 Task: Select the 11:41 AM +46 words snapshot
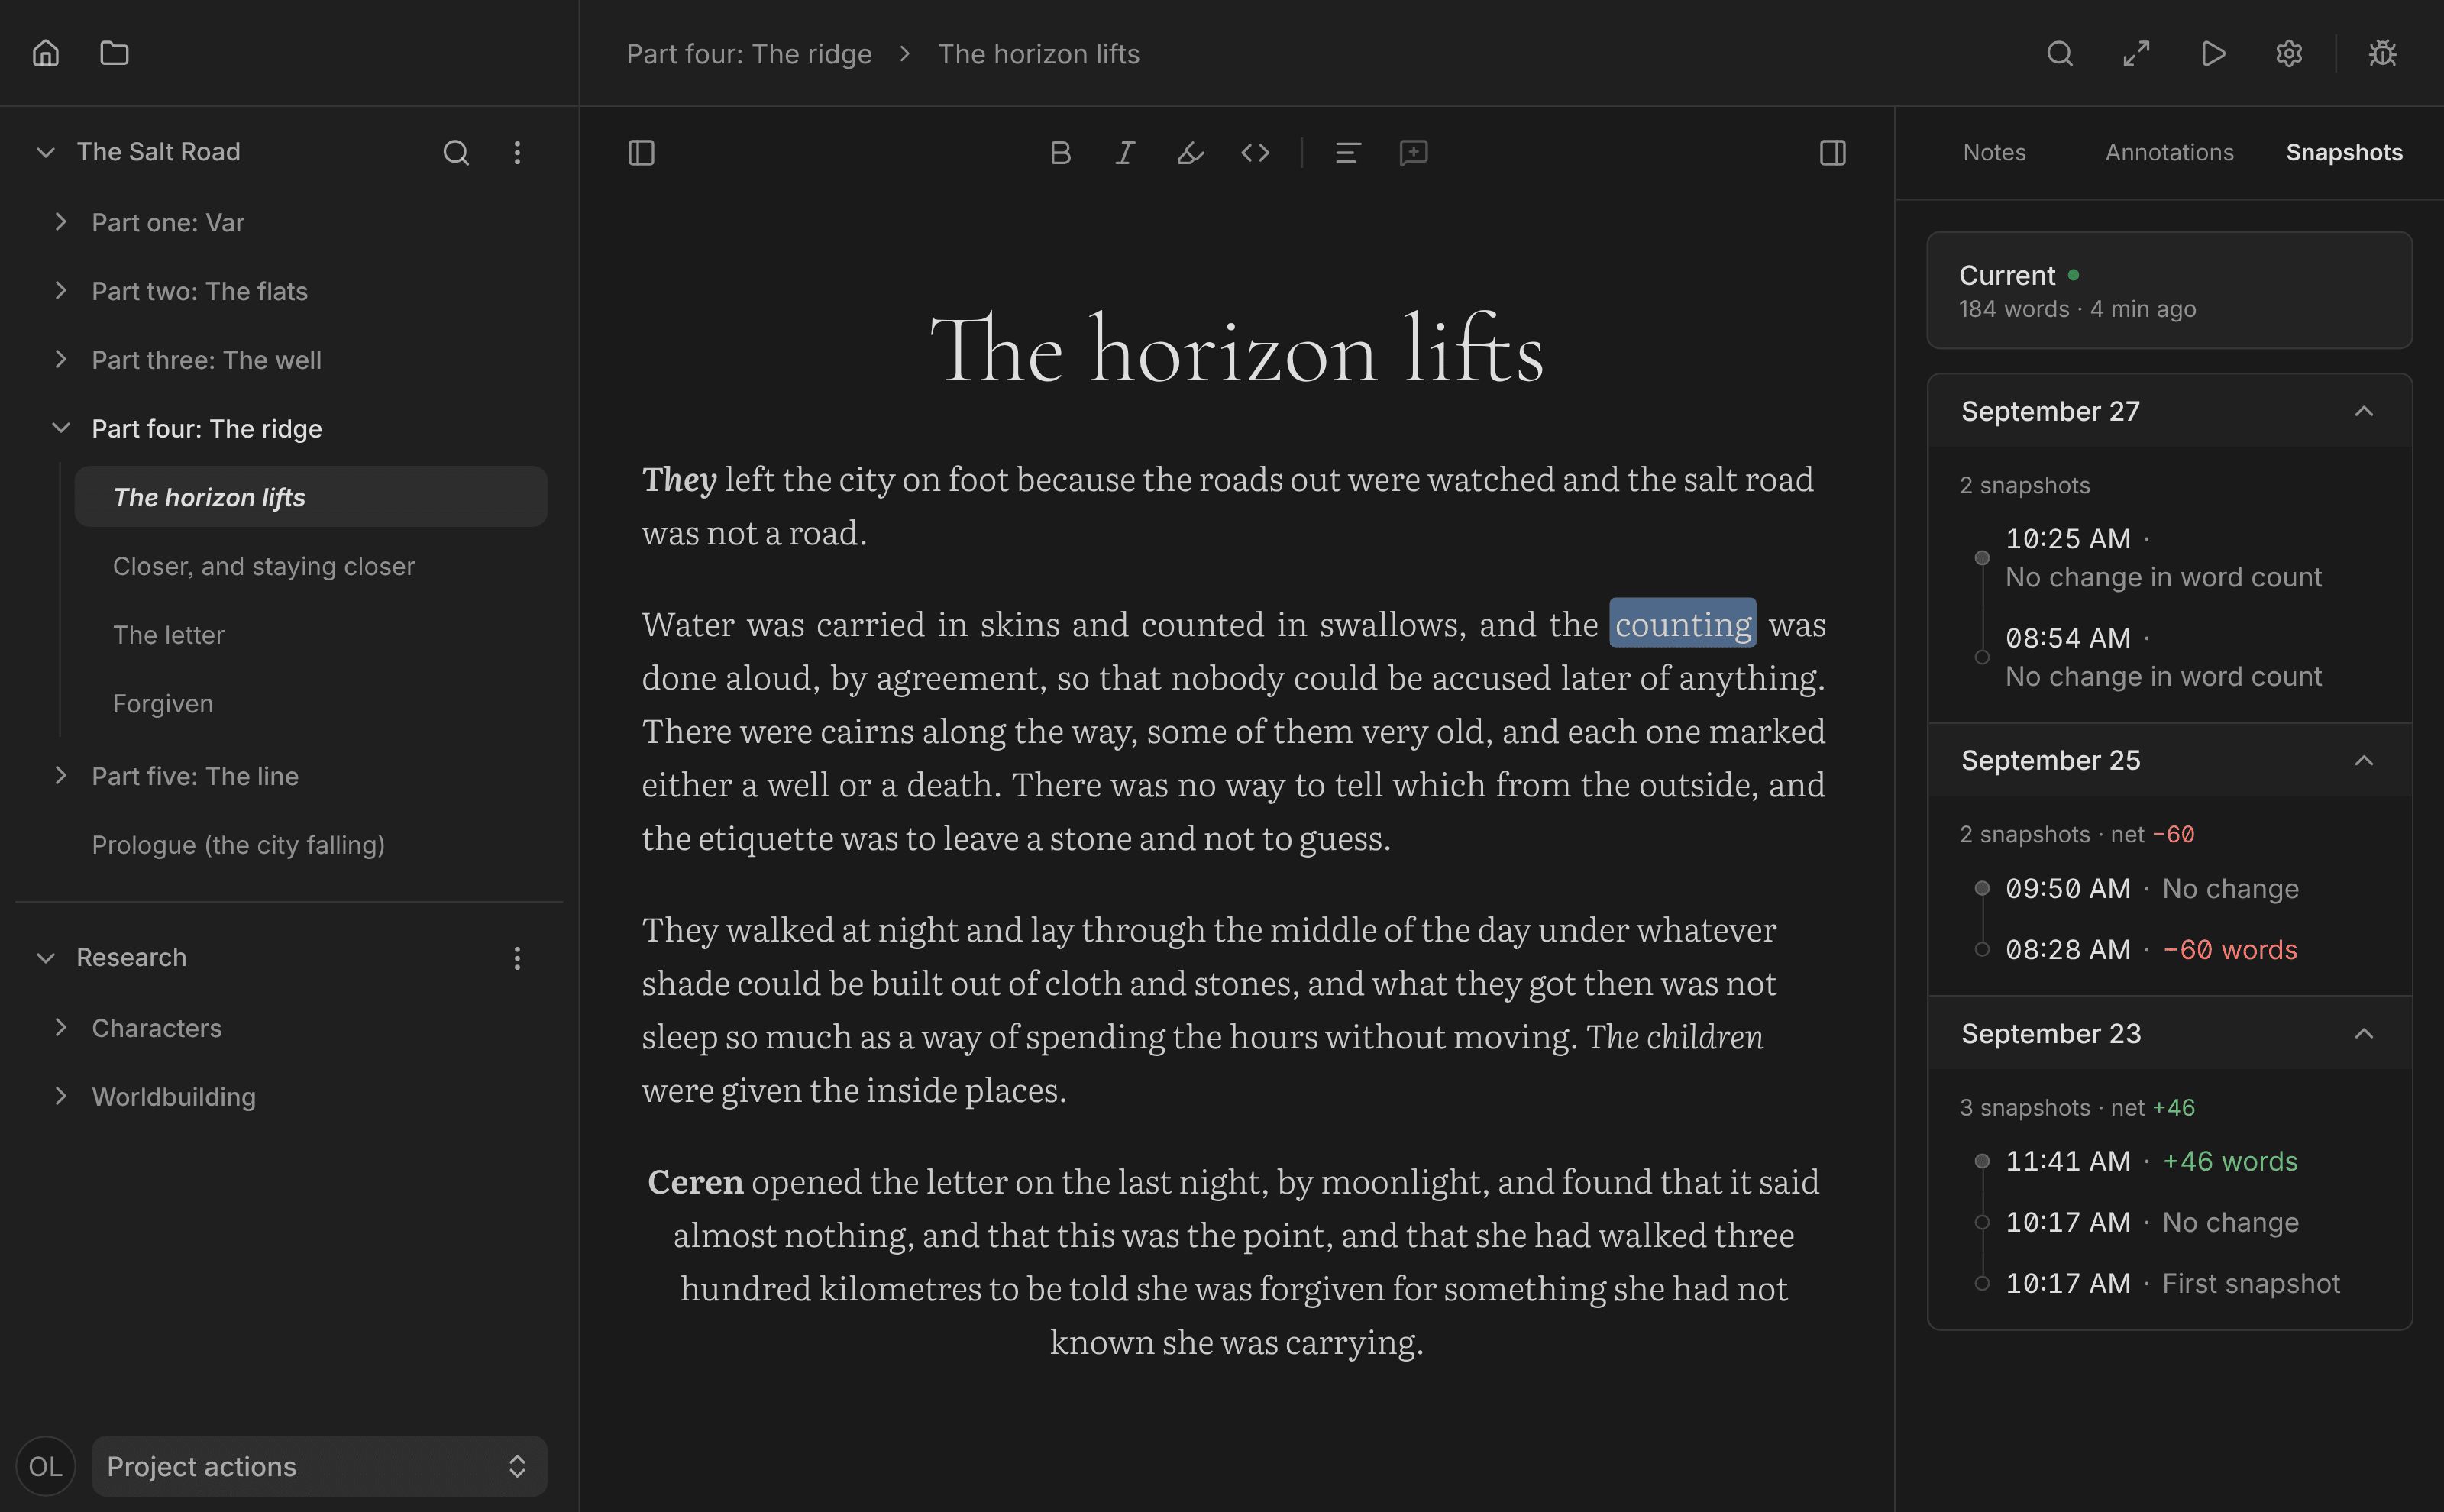[x=2151, y=1161]
